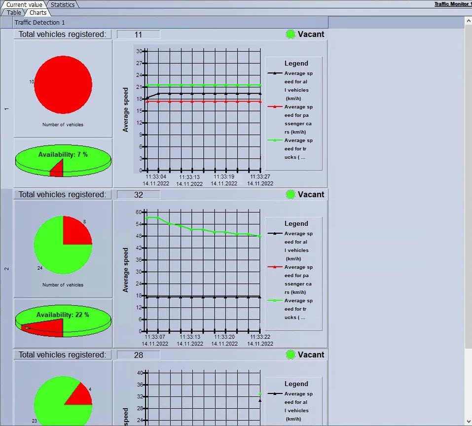Click the all-red vehicle pie chart labeled 10
The width and height of the screenshot is (472, 426).
pyautogui.click(x=63, y=84)
